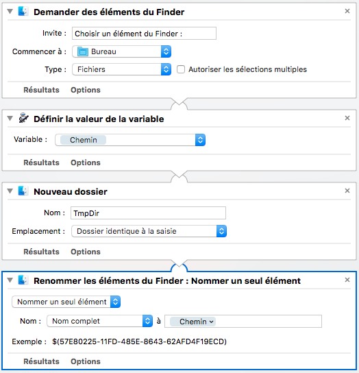This screenshot has width=359, height=373.
Task: Open the Type Fichiers dropdown
Action: 122,69
